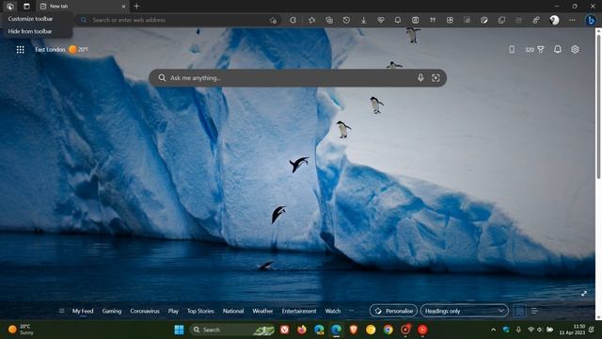The image size is (602, 339).
Task: Choose Hide from toolbar option
Action: pyautogui.click(x=30, y=31)
